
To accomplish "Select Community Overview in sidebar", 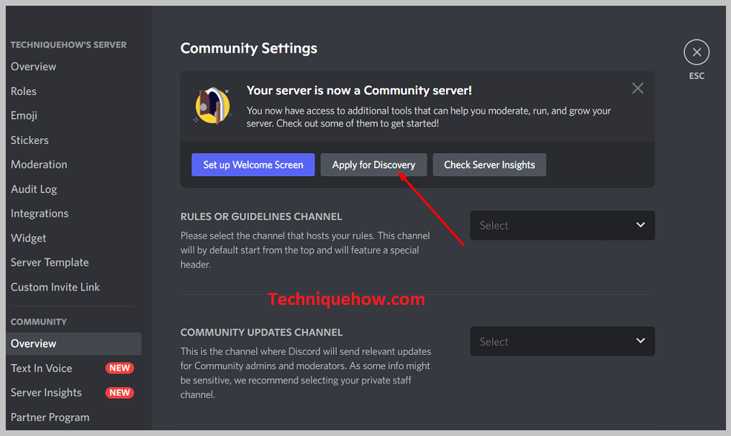I will coord(73,344).
